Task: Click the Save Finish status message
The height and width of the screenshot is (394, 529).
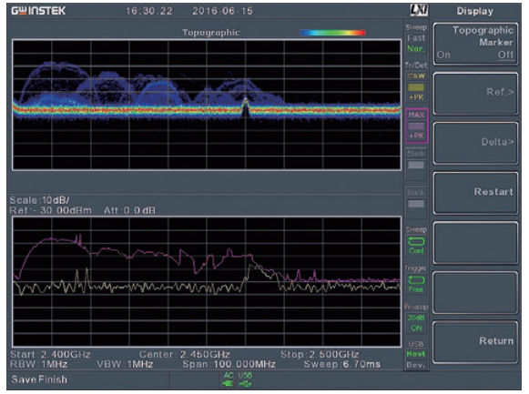Action: click(x=39, y=379)
